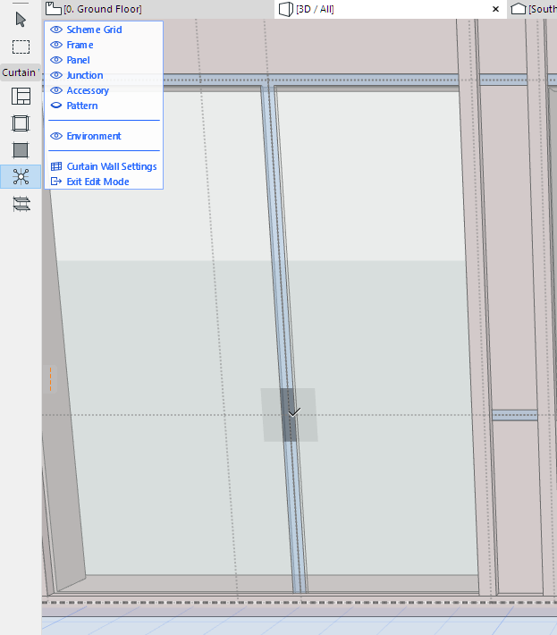Toggle Junction visibility eye
Viewport: 557px width, 635px height.
point(56,75)
